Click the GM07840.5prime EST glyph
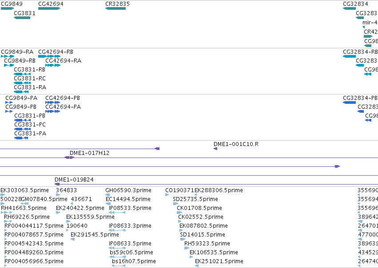 (24, 204)
